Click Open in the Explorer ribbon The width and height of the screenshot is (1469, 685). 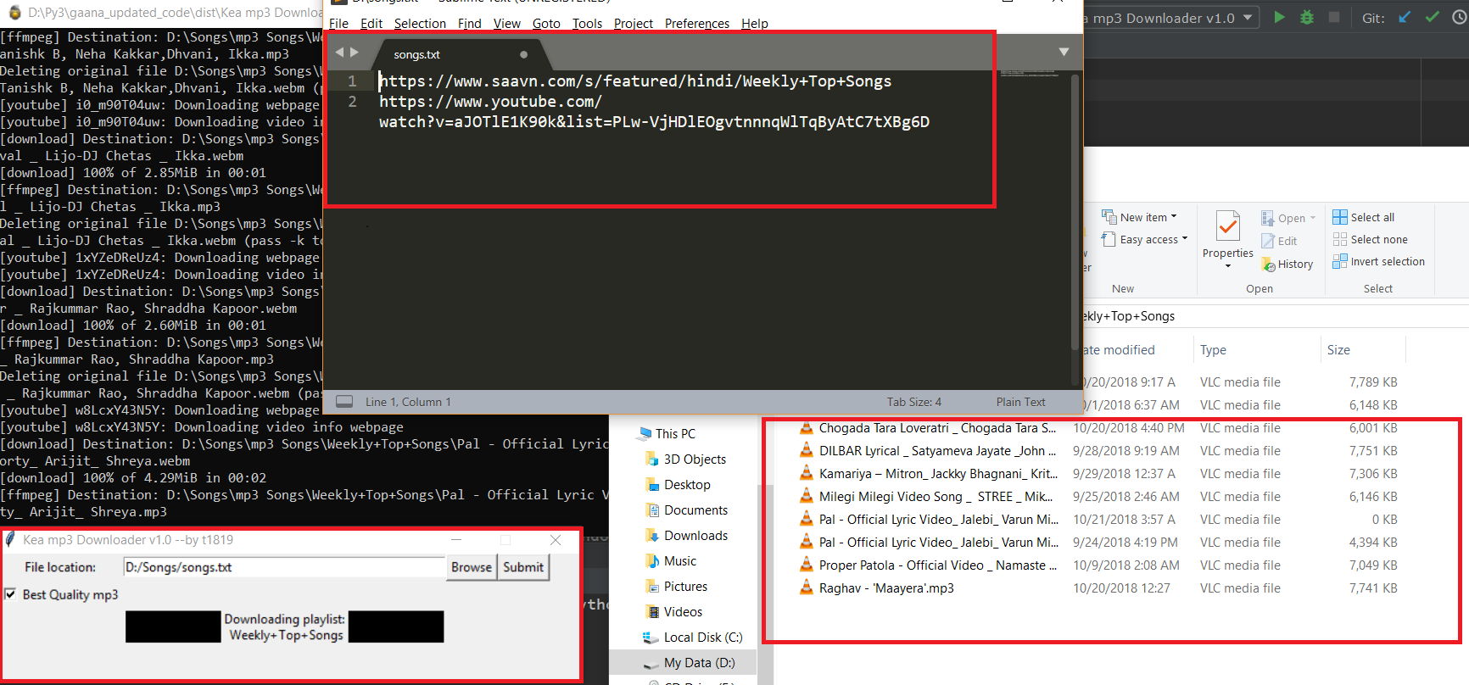pyautogui.click(x=1288, y=218)
